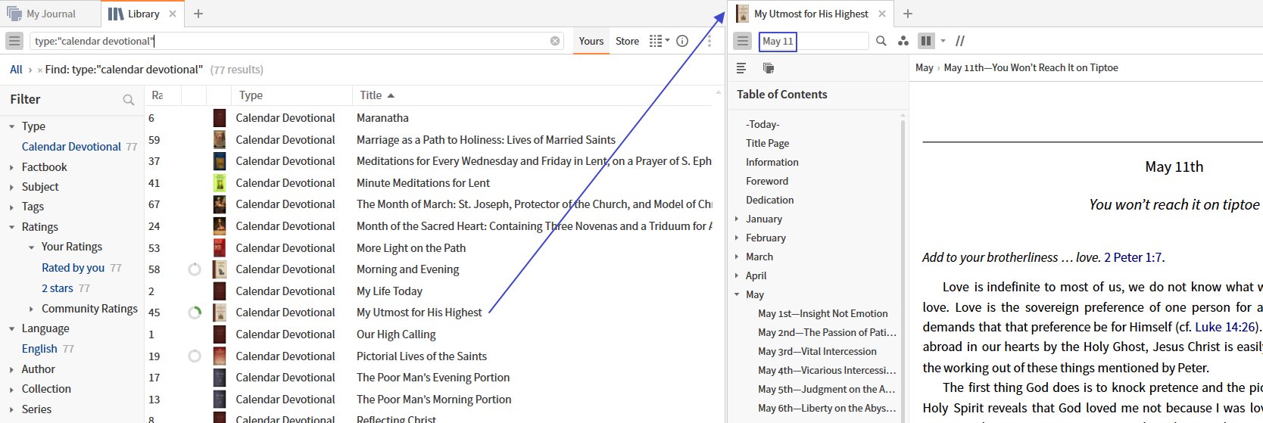Filter by 2 stars rating
This screenshot has height=423, width=1263.
point(58,288)
